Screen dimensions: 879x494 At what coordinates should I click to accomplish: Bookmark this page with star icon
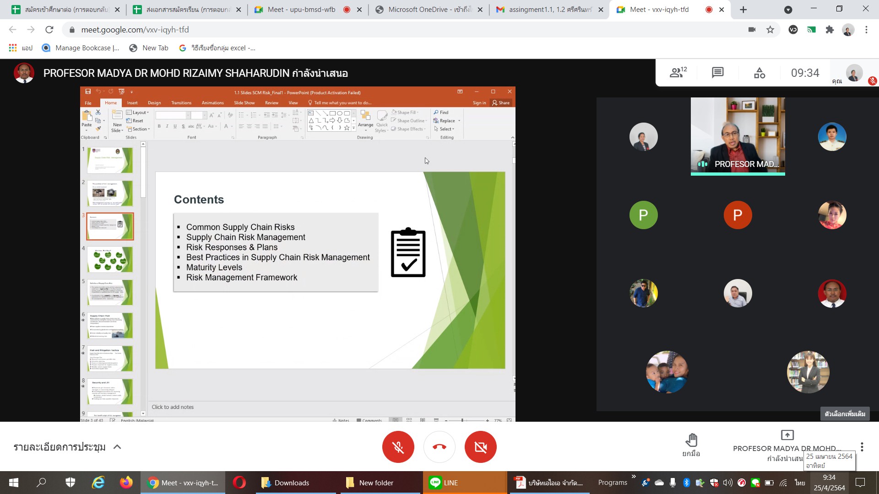pyautogui.click(x=770, y=30)
